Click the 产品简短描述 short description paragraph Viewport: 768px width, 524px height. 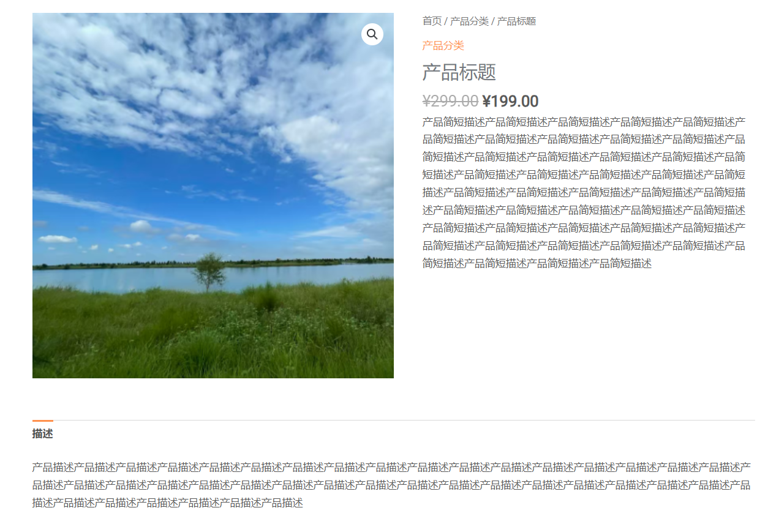pos(584,192)
